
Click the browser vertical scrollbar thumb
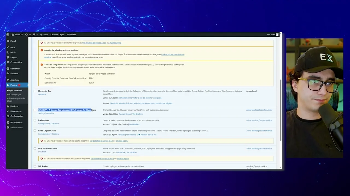tap(281, 110)
